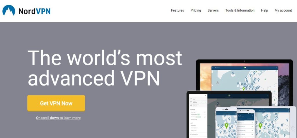The image size is (297, 138).
Task: Click the NordVPN wordmark text in the header
Action: [x=35, y=11]
